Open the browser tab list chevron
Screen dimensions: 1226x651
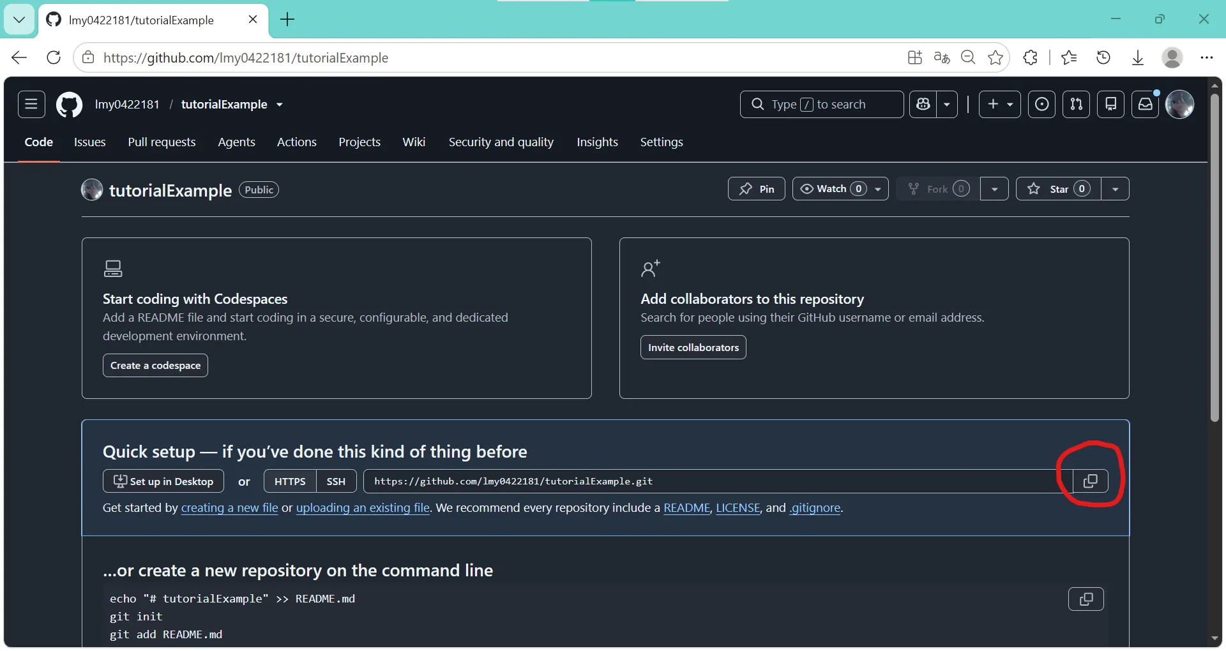tap(19, 20)
